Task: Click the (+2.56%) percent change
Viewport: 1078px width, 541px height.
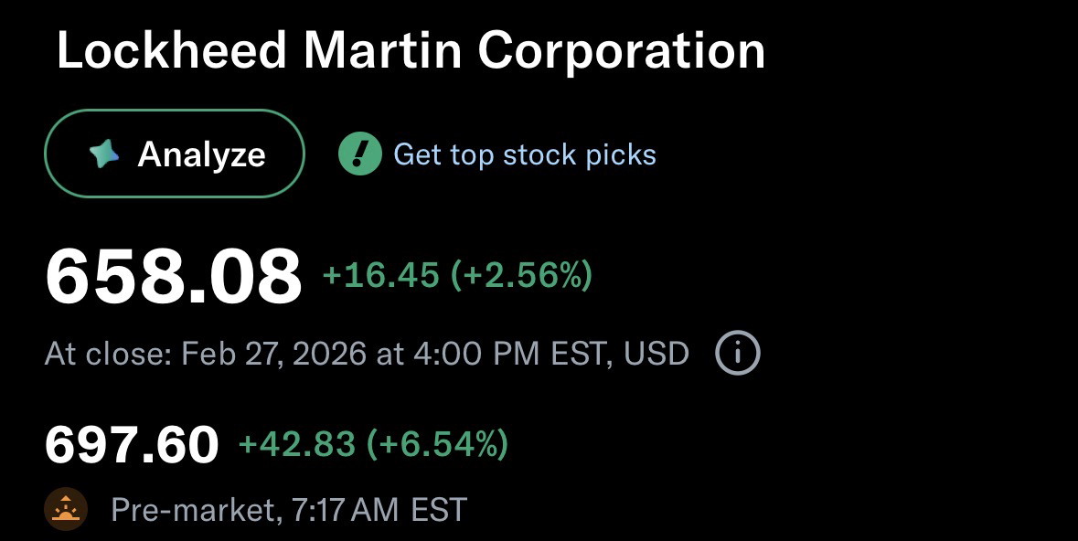Action: coord(521,275)
